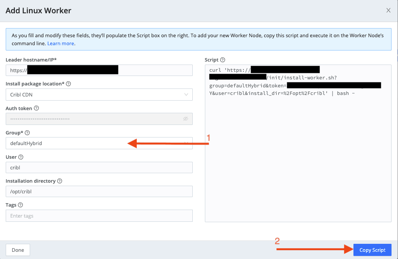Click the help icon beside User label
The image size is (398, 259).
(x=21, y=157)
